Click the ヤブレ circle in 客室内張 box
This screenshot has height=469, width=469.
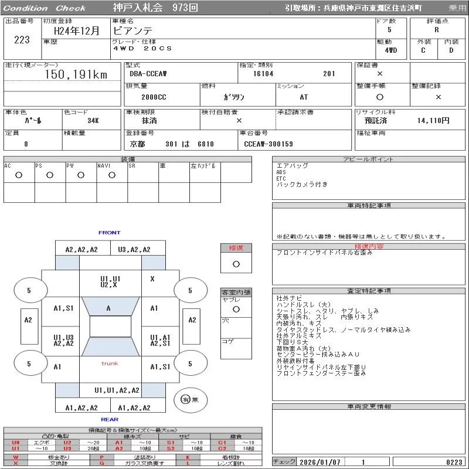coord(236,308)
